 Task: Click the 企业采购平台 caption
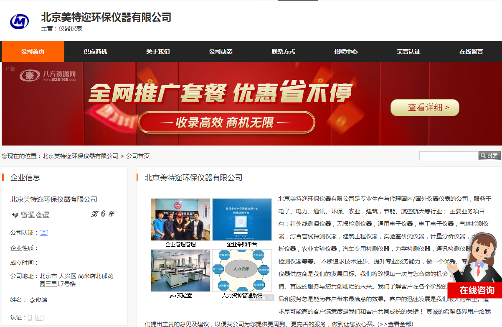242,244
